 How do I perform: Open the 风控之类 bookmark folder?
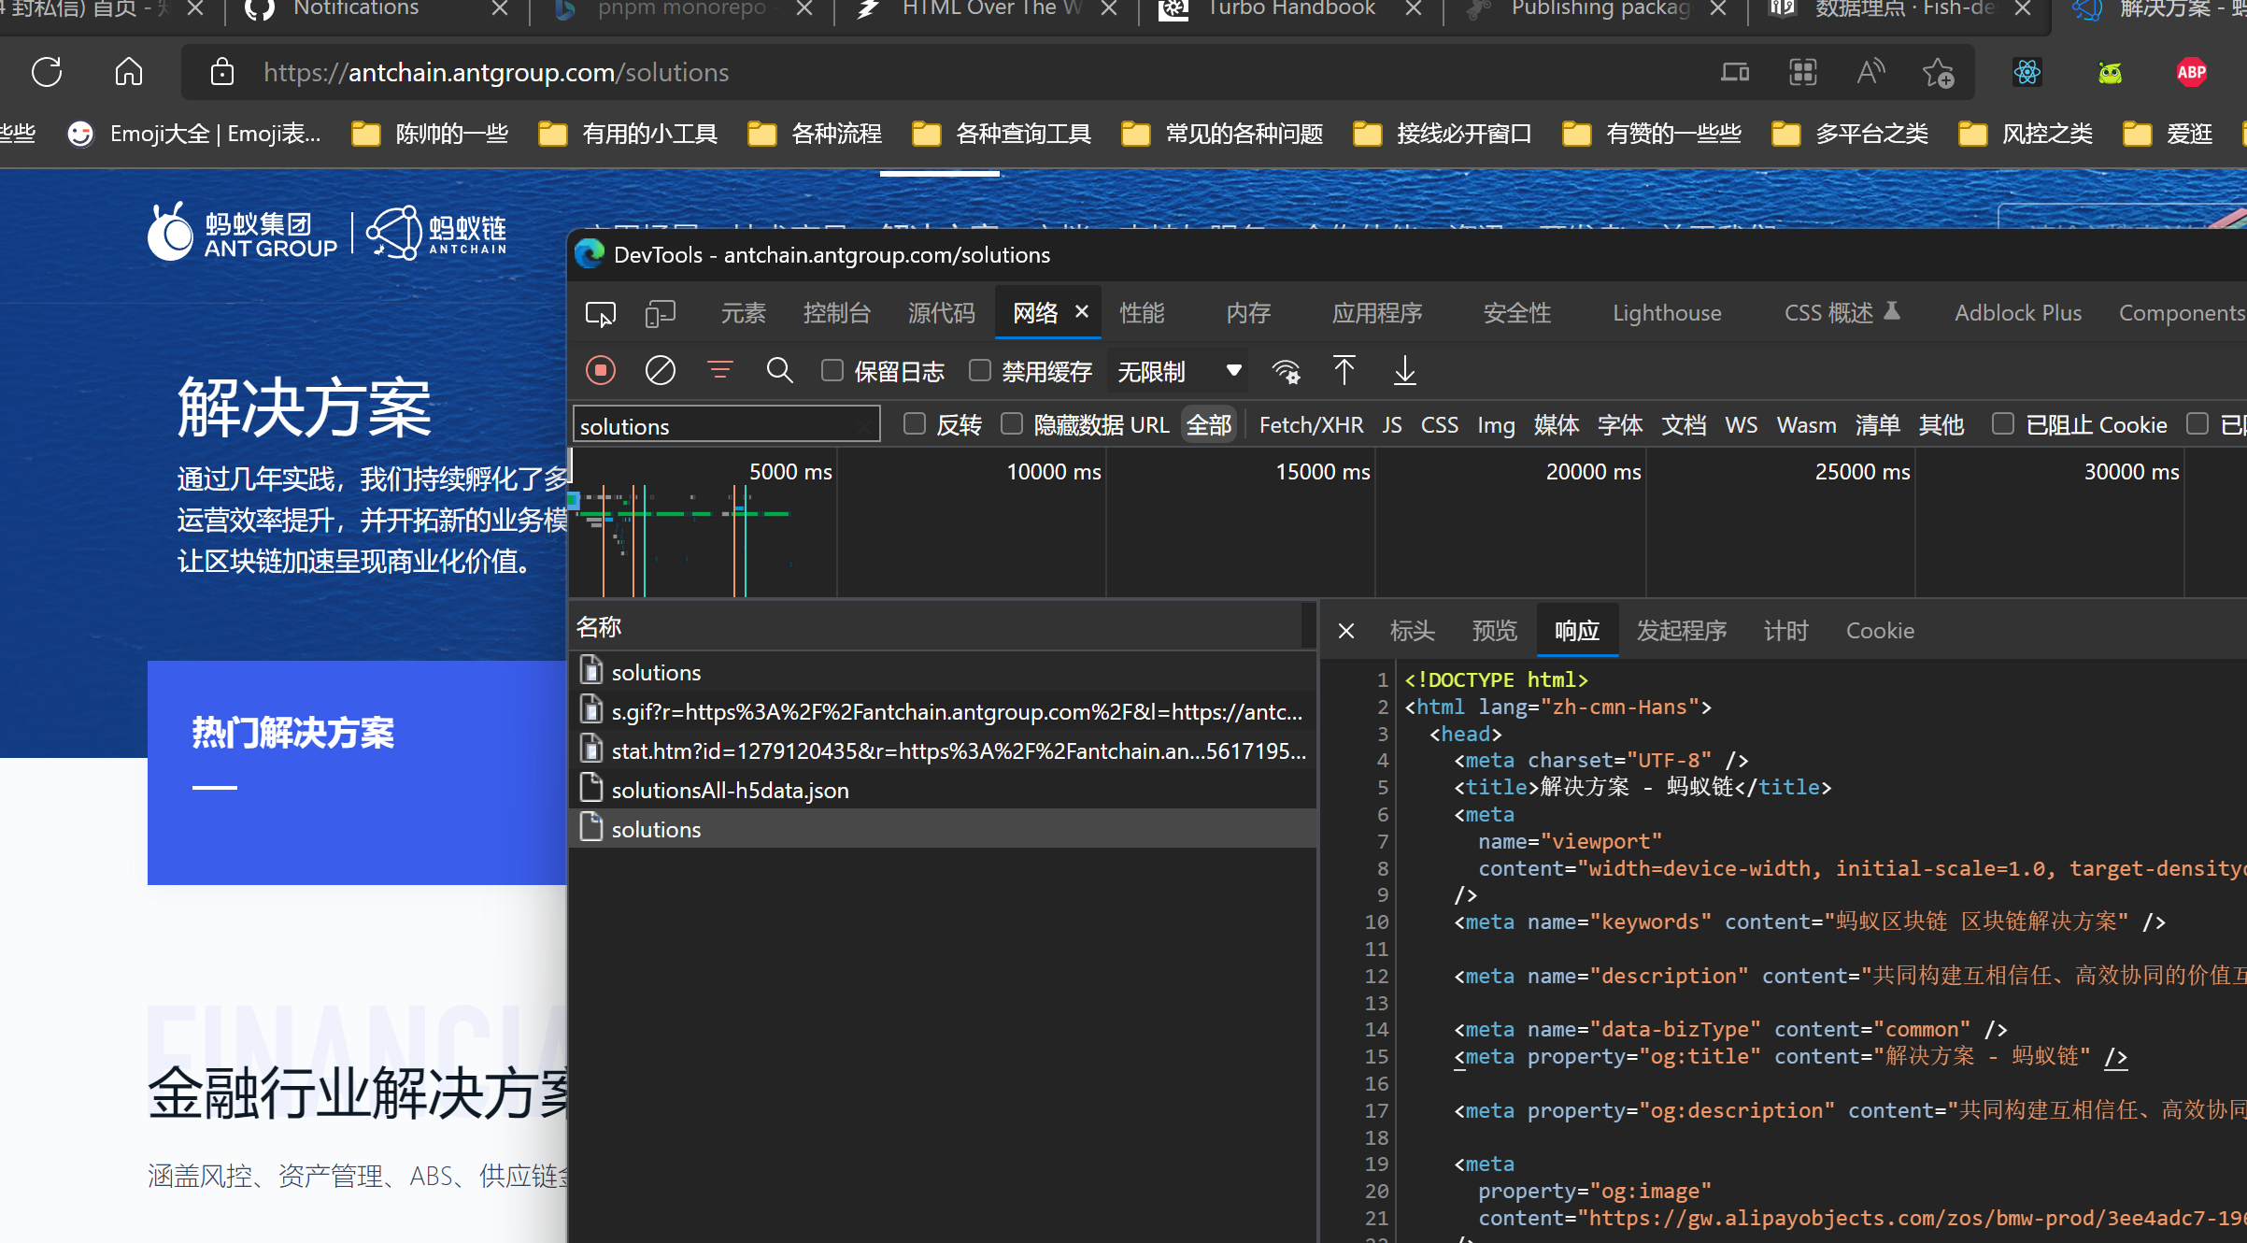point(2026,134)
